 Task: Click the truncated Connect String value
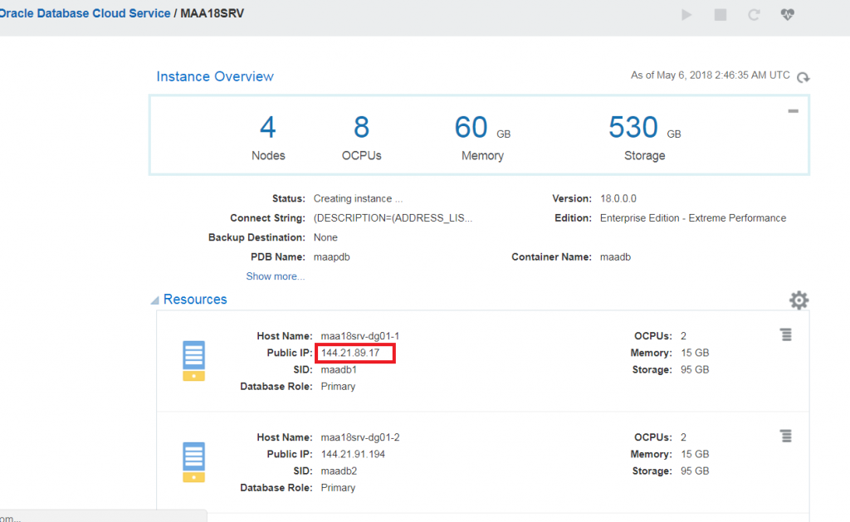click(x=393, y=218)
